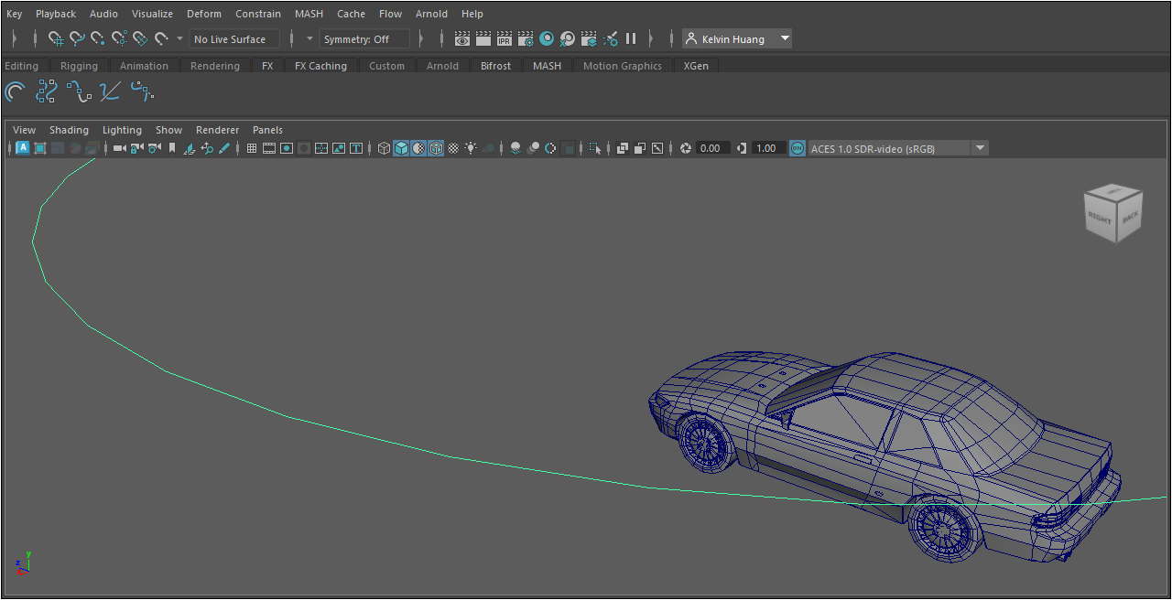Open the Kelvin Huang account dropdown
The width and height of the screenshot is (1172, 600).
[x=785, y=39]
